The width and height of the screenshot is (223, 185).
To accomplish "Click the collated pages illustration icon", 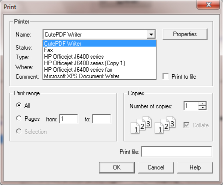I will pyautogui.click(x=153, y=125).
